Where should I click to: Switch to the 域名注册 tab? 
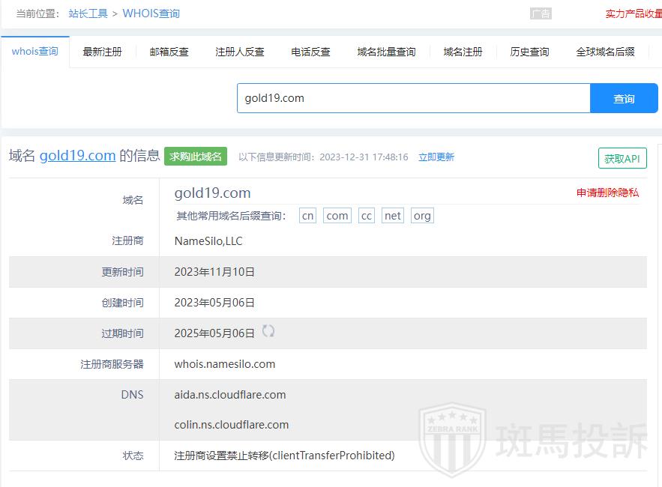tap(463, 52)
